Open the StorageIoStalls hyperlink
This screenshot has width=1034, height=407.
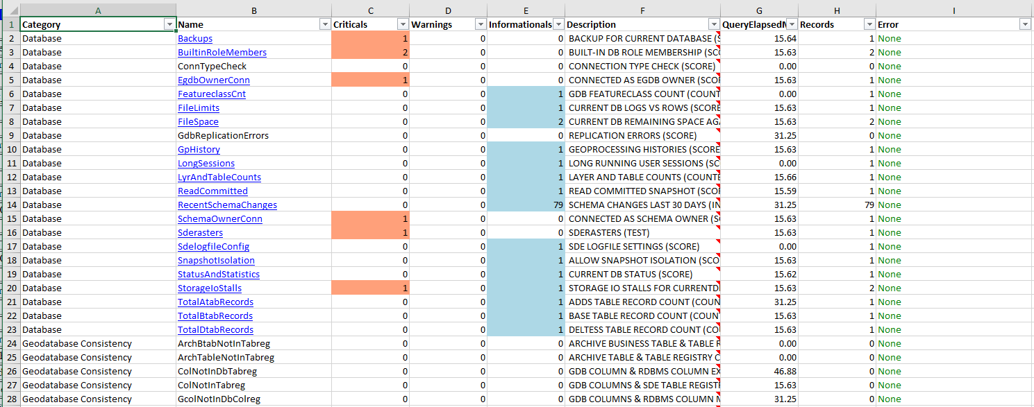(210, 288)
